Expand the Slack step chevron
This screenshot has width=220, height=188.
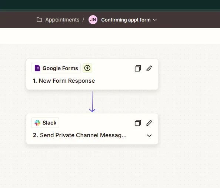point(149,136)
